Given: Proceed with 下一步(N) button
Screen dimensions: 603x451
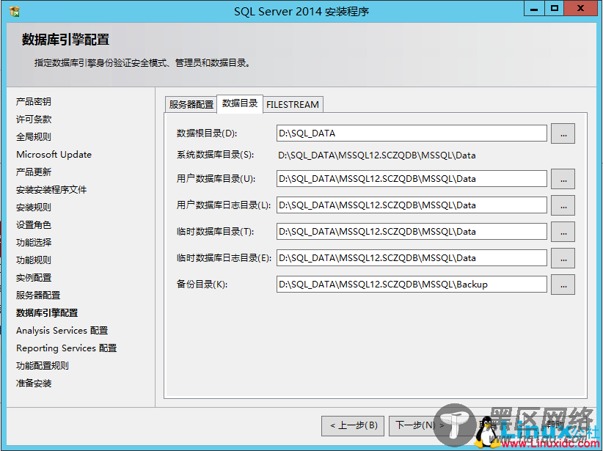Looking at the screenshot, I should pos(419,425).
